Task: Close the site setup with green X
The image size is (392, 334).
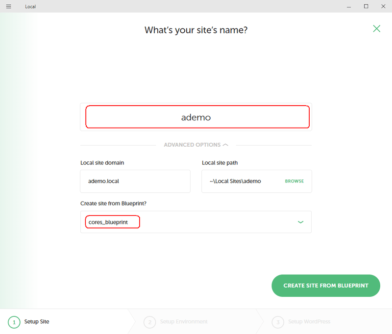Action: 376,29
